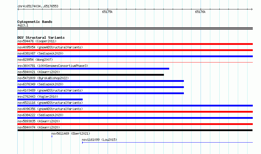This screenshot has height=154, width=261.
Task: Open the nsv1161099 (Lou2015) label
Action: pos(99,140)
